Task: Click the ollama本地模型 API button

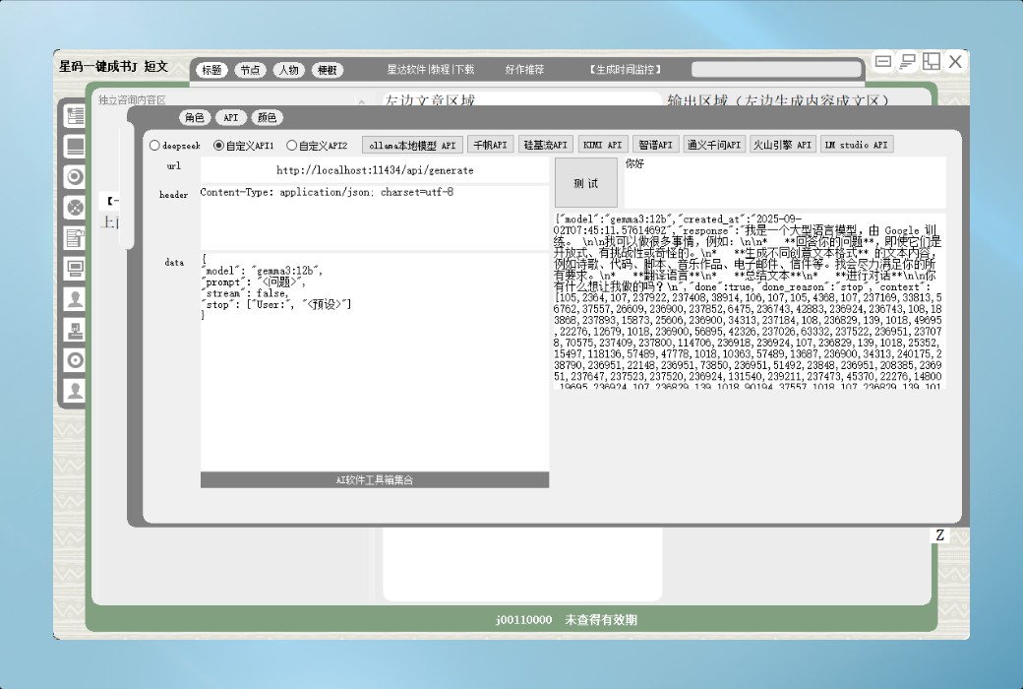Action: (x=412, y=145)
